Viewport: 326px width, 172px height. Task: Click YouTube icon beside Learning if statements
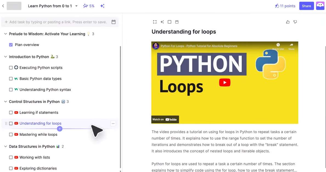[16, 113]
